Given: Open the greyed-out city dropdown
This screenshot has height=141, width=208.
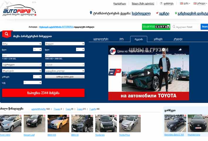Looking at the screenshot, I should click(x=65, y=65).
